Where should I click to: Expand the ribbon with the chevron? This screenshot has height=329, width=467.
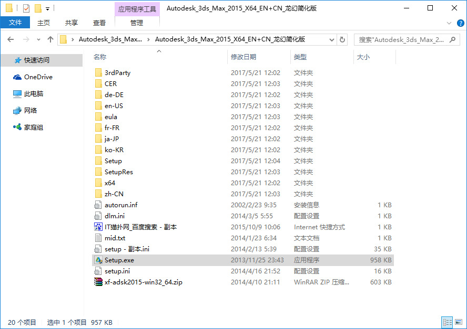449,23
